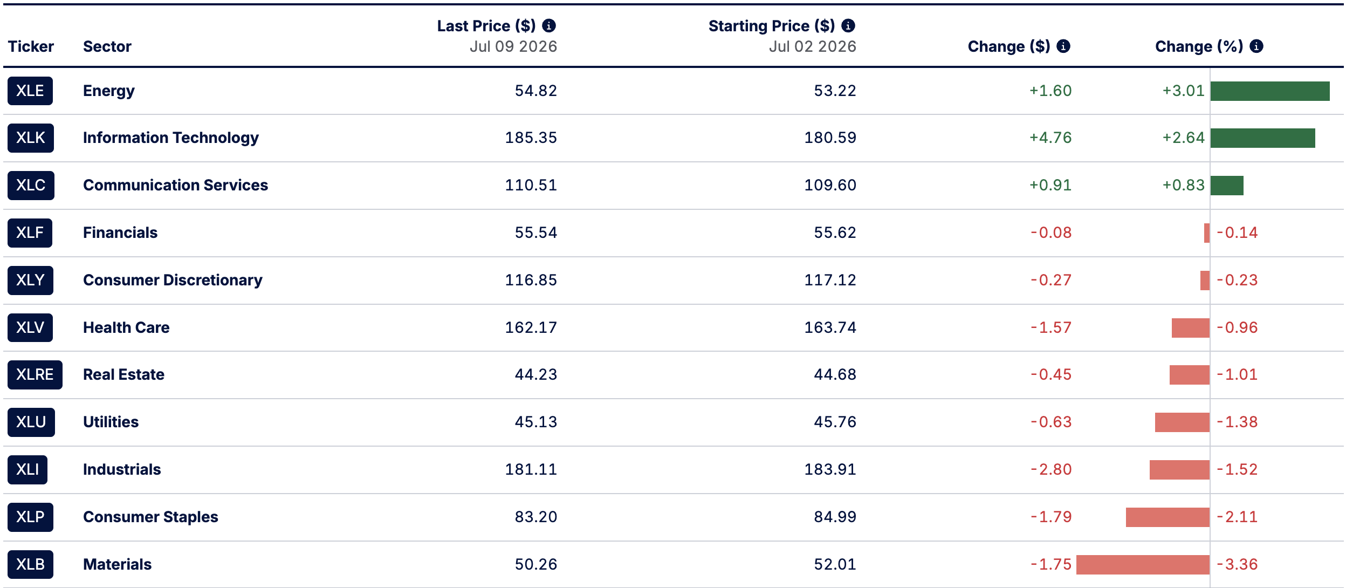Viewport: 1346px width, 588px height.
Task: Open the Information Technology sector link
Action: point(171,138)
